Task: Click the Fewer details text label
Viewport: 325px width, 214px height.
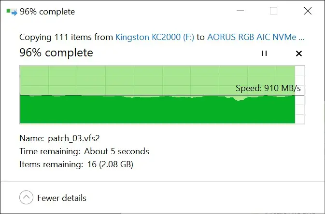Action: 62,198
